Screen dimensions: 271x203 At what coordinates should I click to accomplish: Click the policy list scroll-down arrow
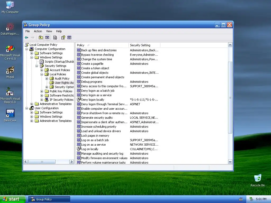[x=230, y=162]
